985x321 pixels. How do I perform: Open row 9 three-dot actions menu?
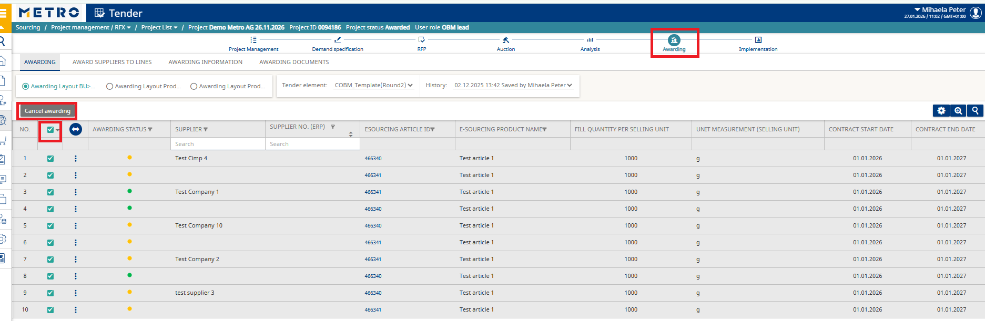76,293
